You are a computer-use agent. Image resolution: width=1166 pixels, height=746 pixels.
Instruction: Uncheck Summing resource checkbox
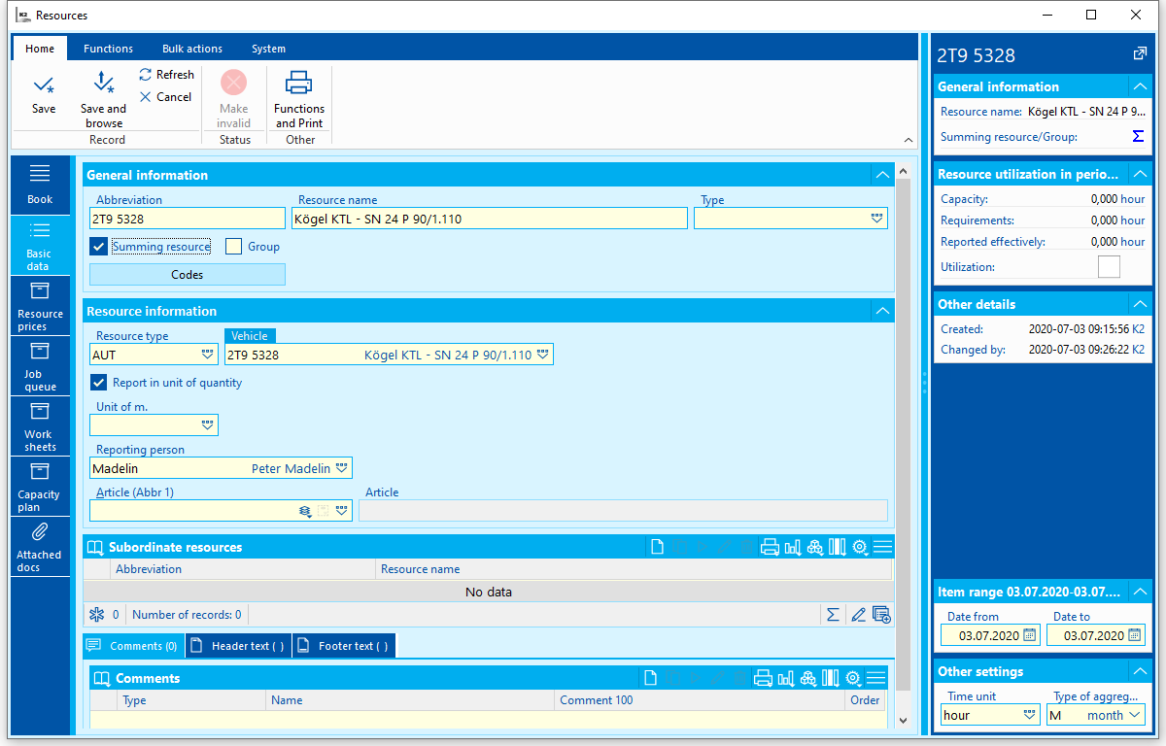[98, 247]
